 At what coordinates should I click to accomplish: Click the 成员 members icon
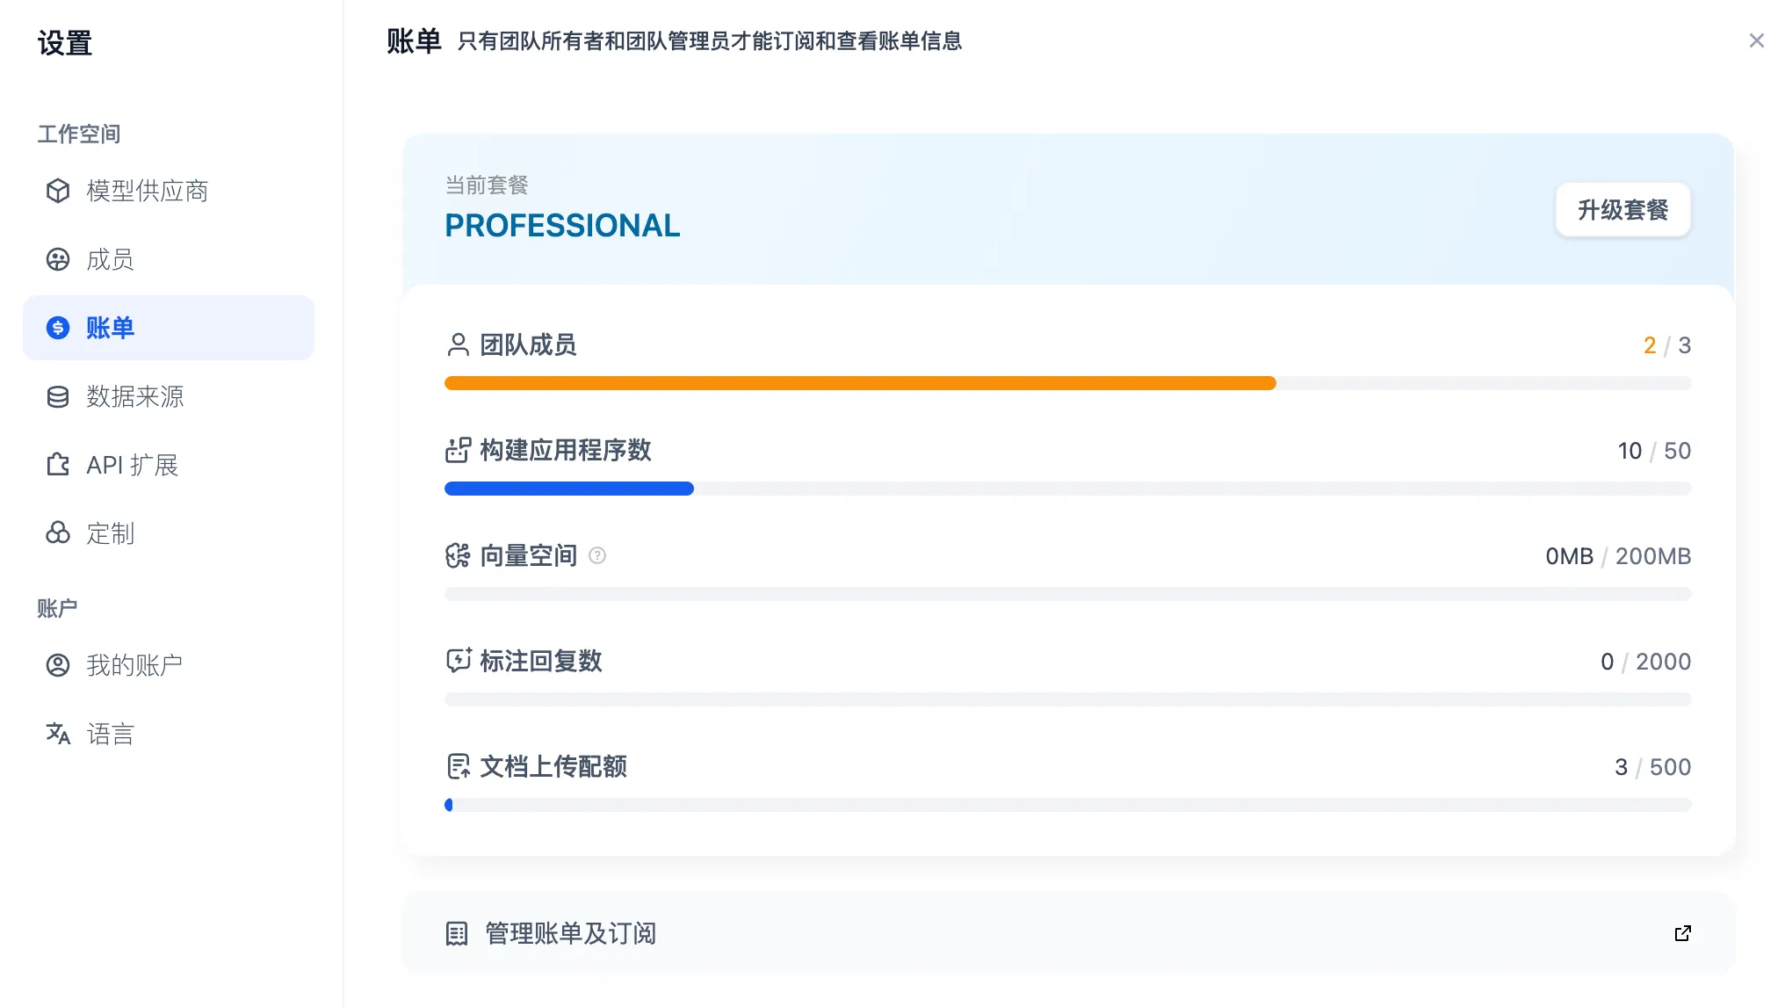tap(58, 259)
